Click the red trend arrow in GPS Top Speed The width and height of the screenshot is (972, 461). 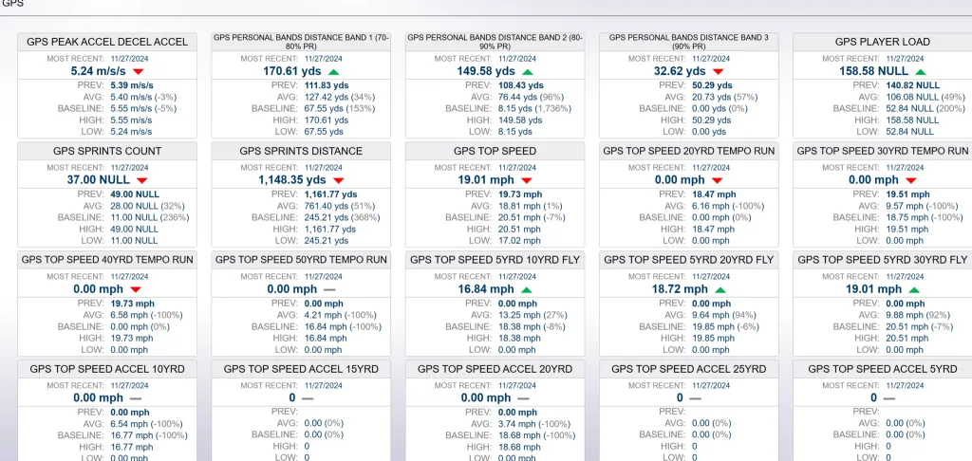tap(526, 180)
